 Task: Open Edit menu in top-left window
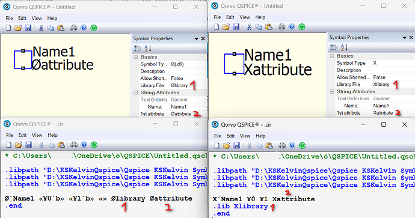[x=22, y=18]
